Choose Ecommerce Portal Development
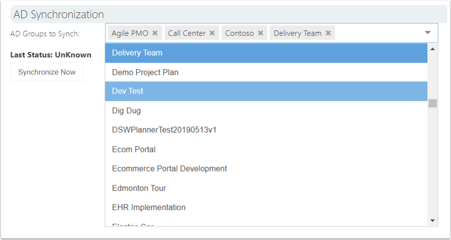The height and width of the screenshot is (240, 451). [x=266, y=168]
